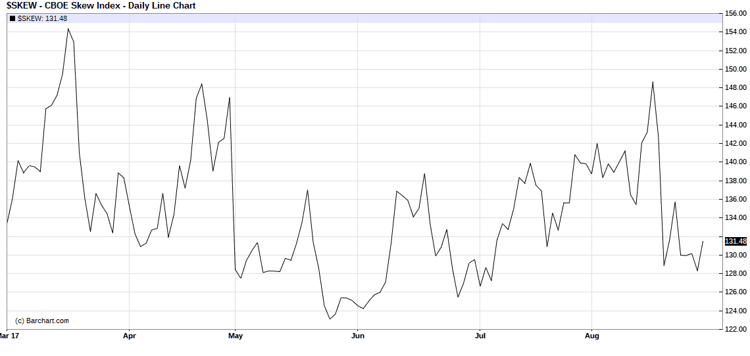
Task: Click the 150.00 price axis label
Action: (x=736, y=69)
